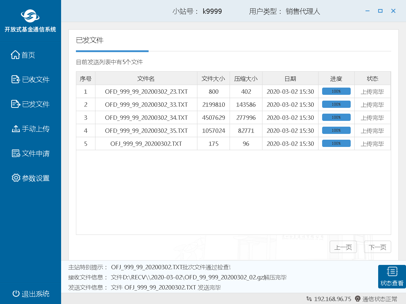Image resolution: width=406 pixels, height=304 pixels.
Task: Minimize the application window
Action: click(367, 11)
